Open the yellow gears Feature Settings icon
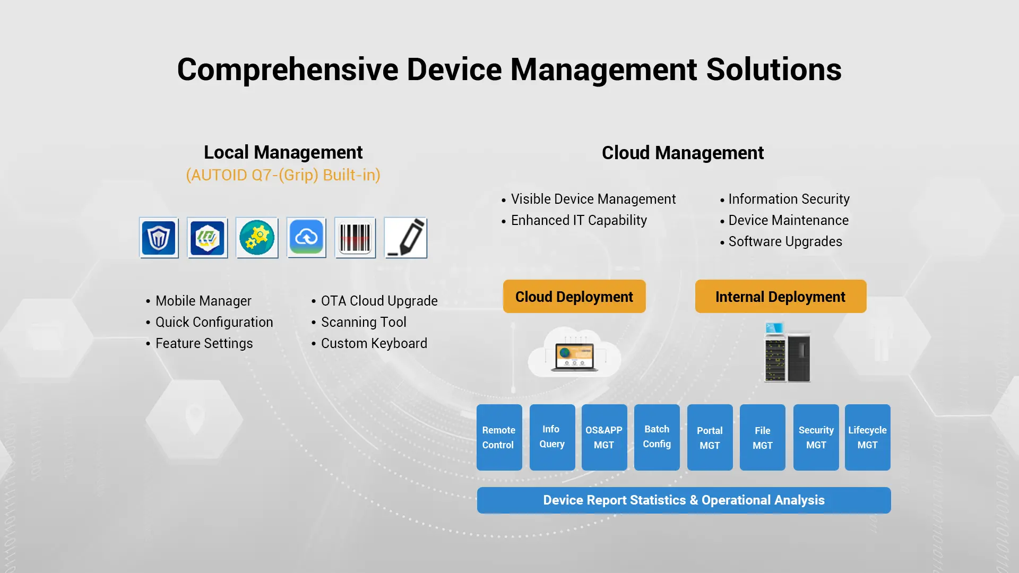The height and width of the screenshot is (573, 1019). [x=257, y=238]
